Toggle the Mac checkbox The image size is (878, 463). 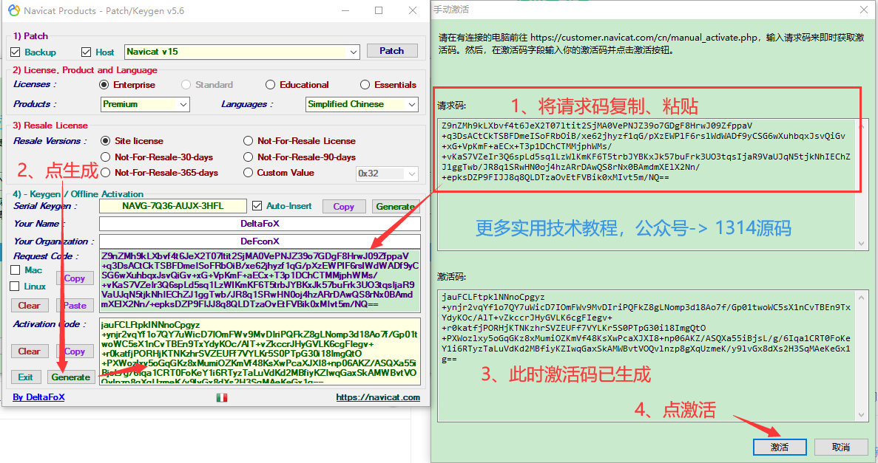pos(15,270)
